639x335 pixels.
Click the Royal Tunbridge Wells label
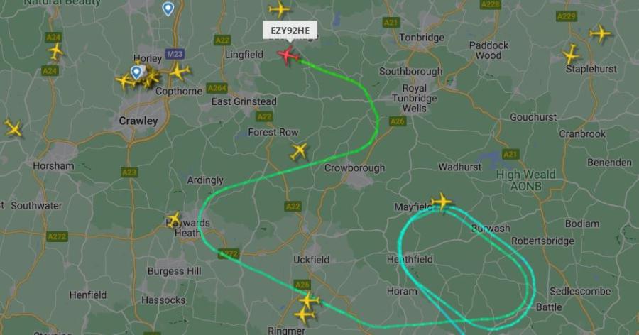pyautogui.click(x=415, y=98)
